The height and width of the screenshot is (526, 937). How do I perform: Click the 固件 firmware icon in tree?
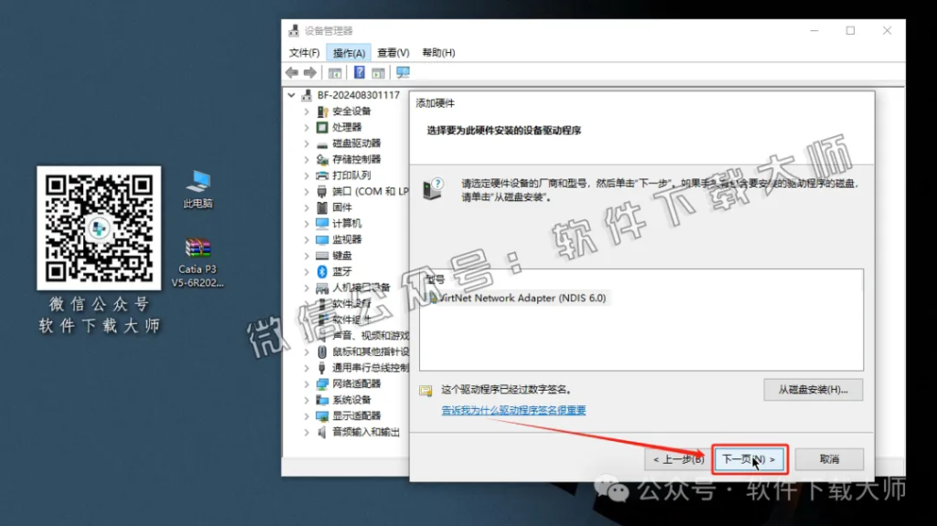[x=322, y=208]
